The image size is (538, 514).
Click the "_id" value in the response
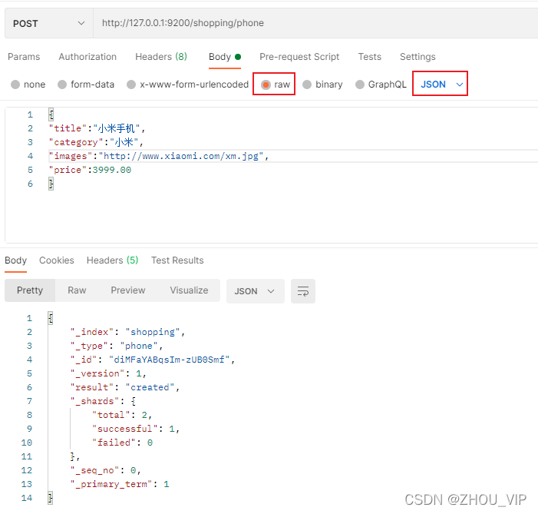[x=169, y=360]
